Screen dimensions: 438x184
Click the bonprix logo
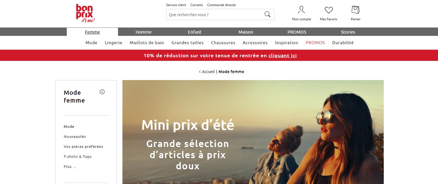85,13
